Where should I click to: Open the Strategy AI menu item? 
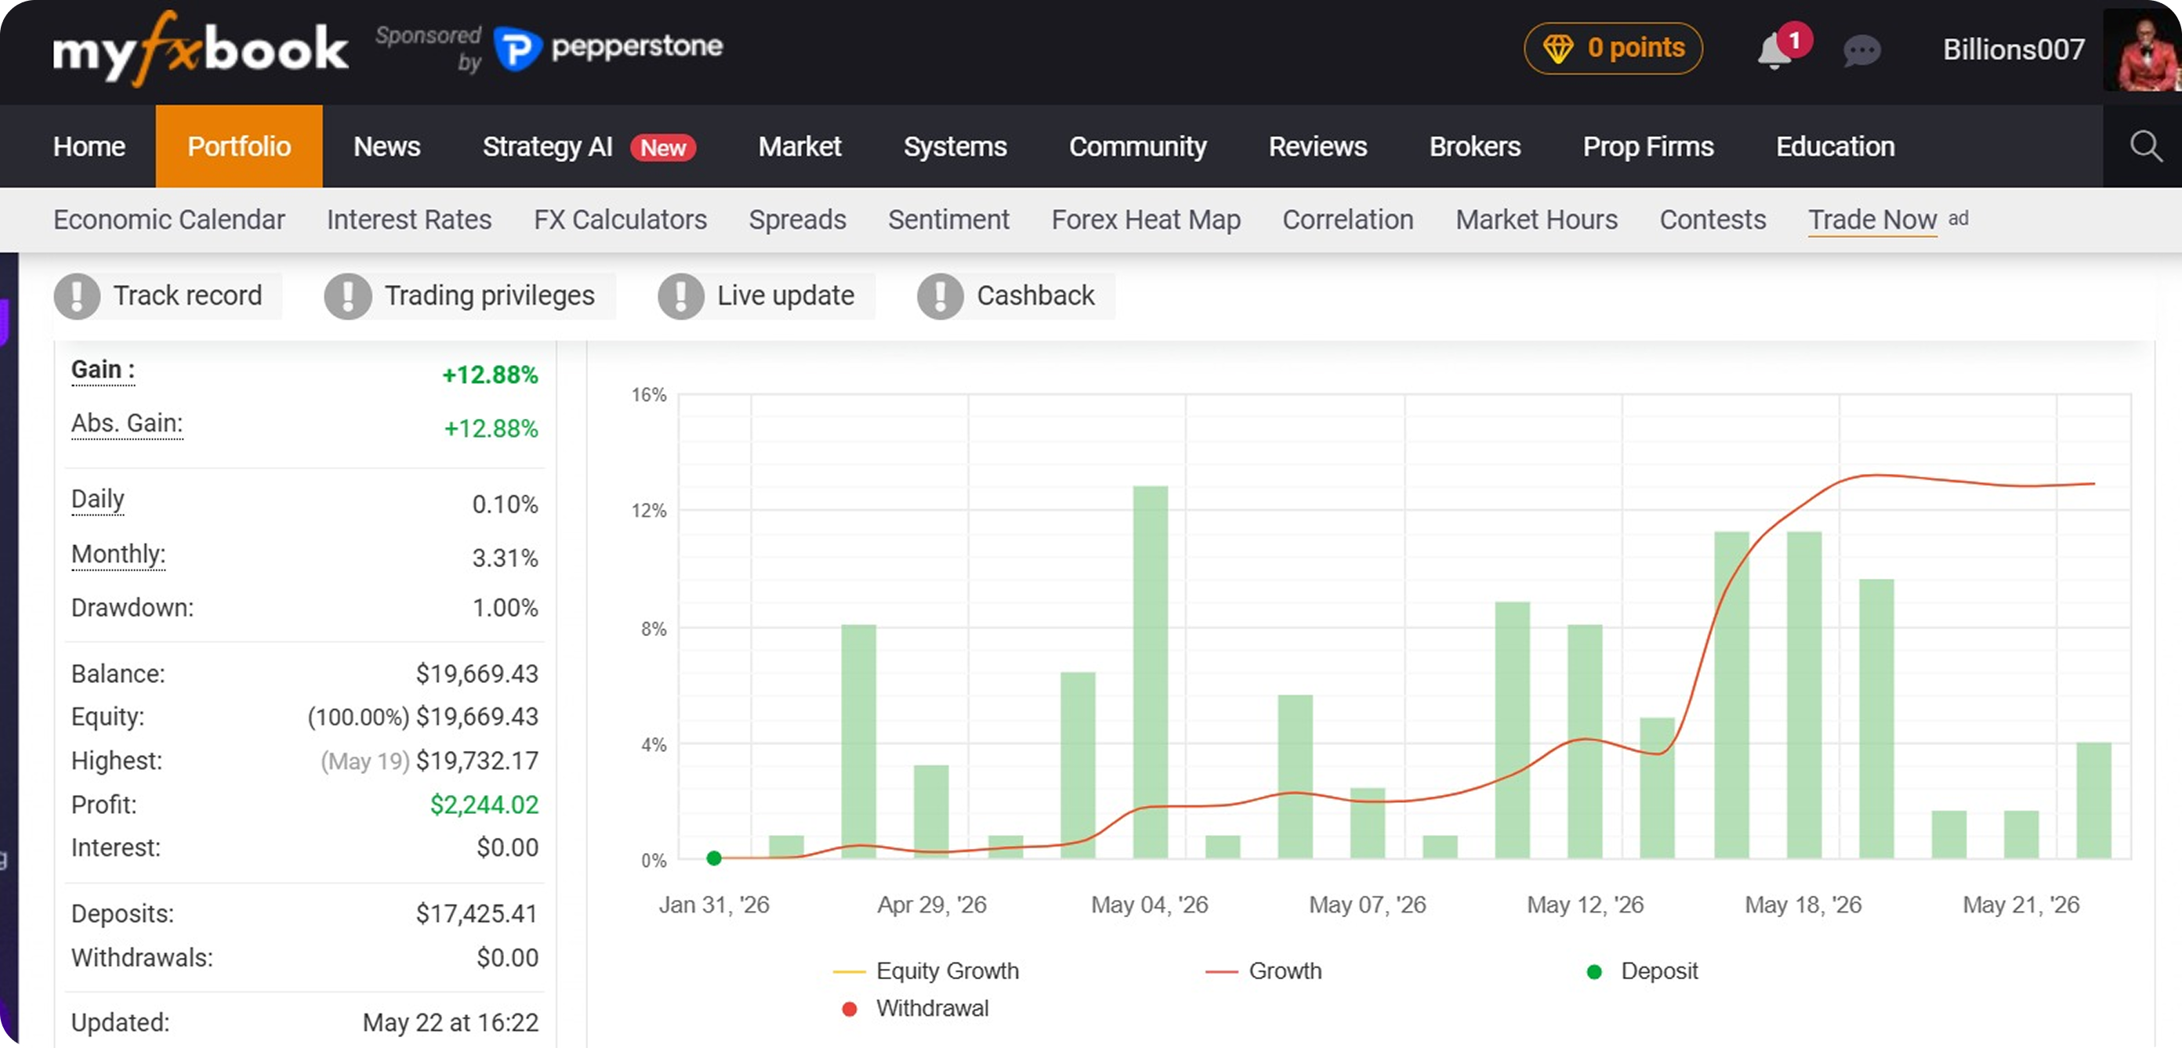coord(589,146)
